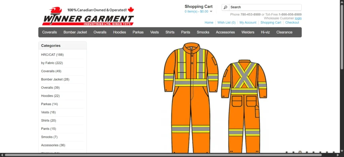
Task: Click the Shopping Cart heading text
Action: pos(199,7)
